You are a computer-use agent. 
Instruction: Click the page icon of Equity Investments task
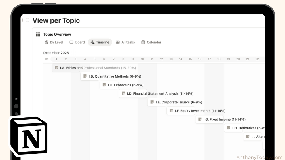pyautogui.click(x=171, y=111)
